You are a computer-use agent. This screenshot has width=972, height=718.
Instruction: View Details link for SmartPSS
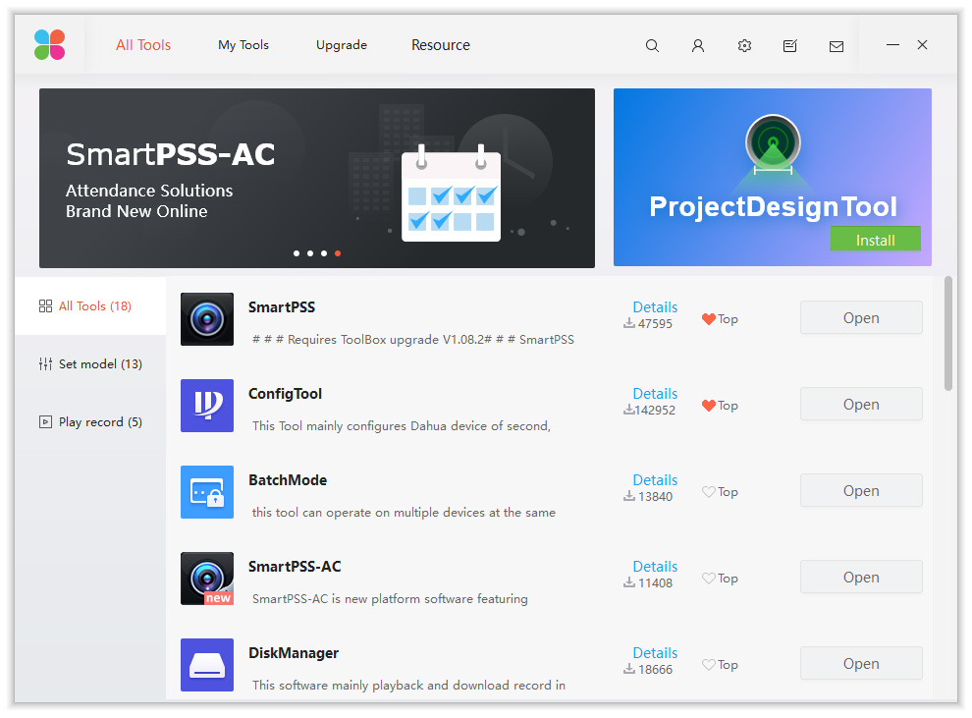click(655, 306)
